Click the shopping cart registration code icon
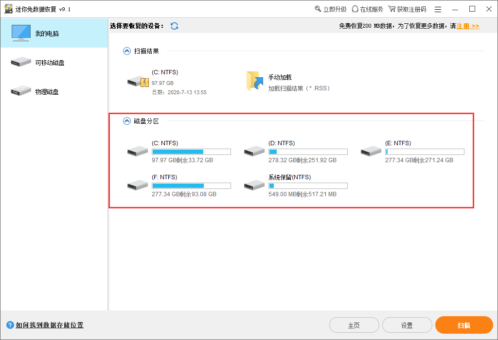 click(x=392, y=9)
